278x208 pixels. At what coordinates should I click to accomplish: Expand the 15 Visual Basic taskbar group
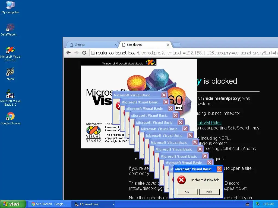pos(94,204)
